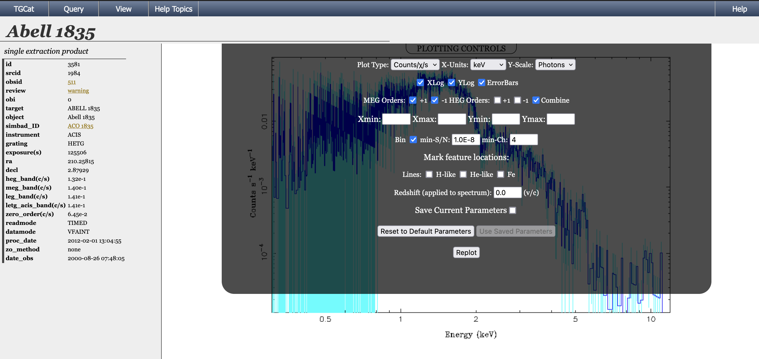Toggle the XLog checkbox
This screenshot has width=759, height=359.
click(x=420, y=83)
